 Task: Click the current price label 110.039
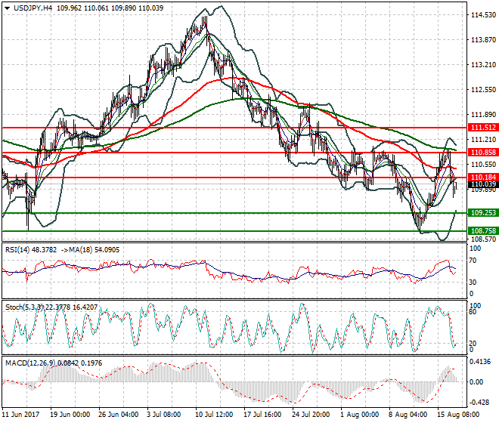[x=483, y=184]
